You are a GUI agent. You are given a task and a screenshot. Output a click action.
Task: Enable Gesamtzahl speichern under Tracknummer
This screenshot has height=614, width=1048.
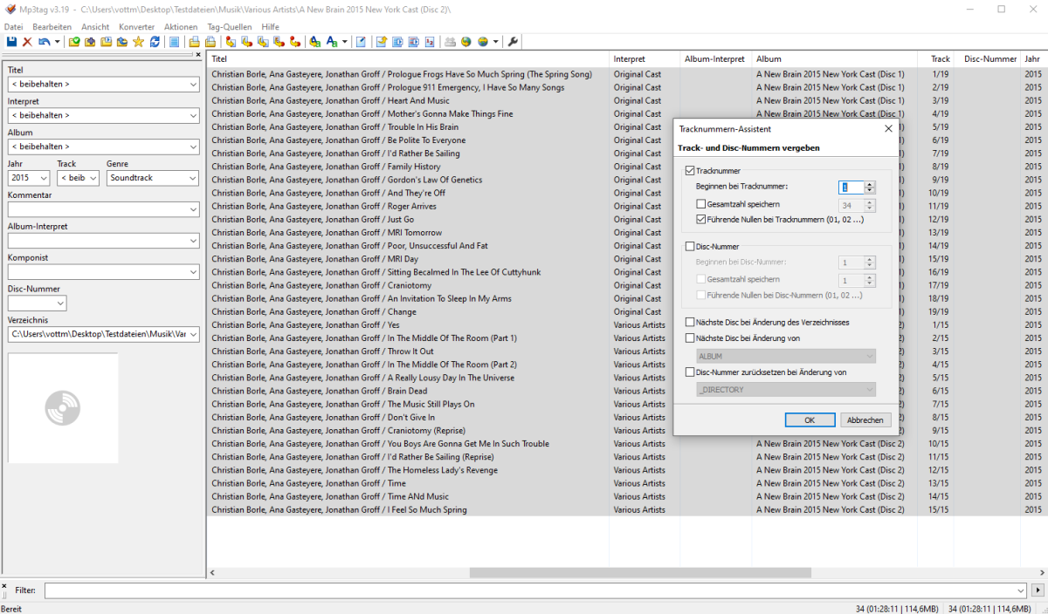point(701,204)
